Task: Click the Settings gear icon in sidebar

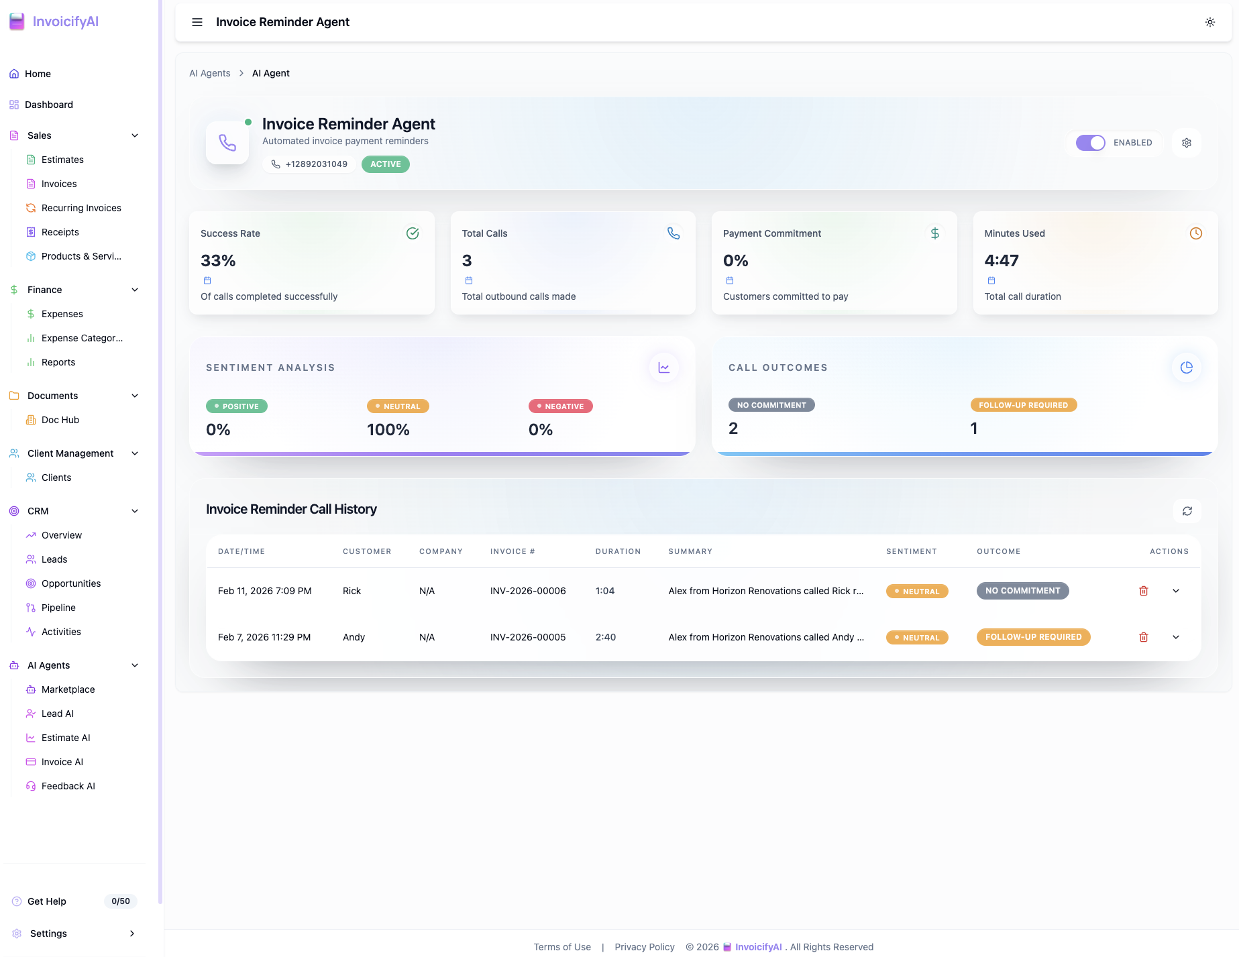Action: pyautogui.click(x=17, y=934)
